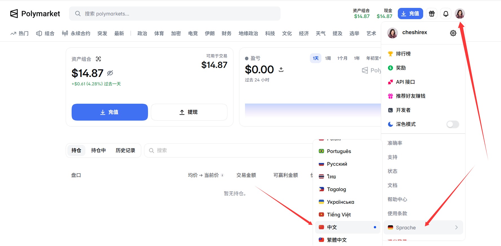Click the Vietnam flag beside Tiếng Việt
This screenshot has height=246, width=501.
[321, 214]
